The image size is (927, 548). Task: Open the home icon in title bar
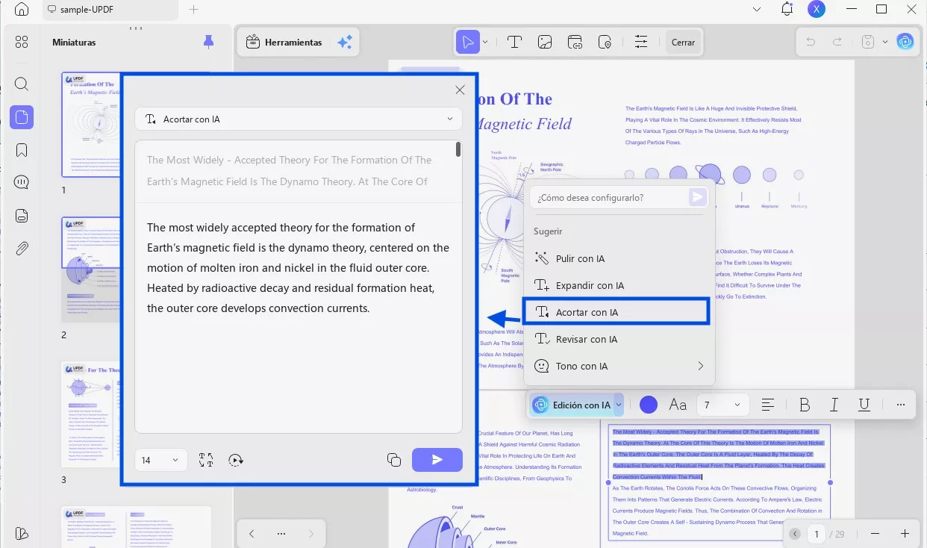coord(22,10)
